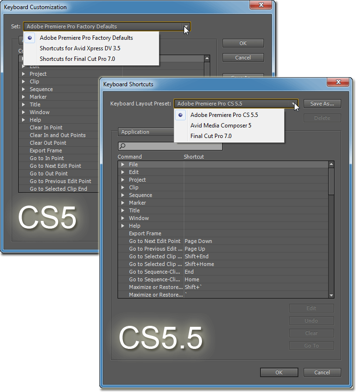Expand File in Keyboard Shortcuts list

123,164
